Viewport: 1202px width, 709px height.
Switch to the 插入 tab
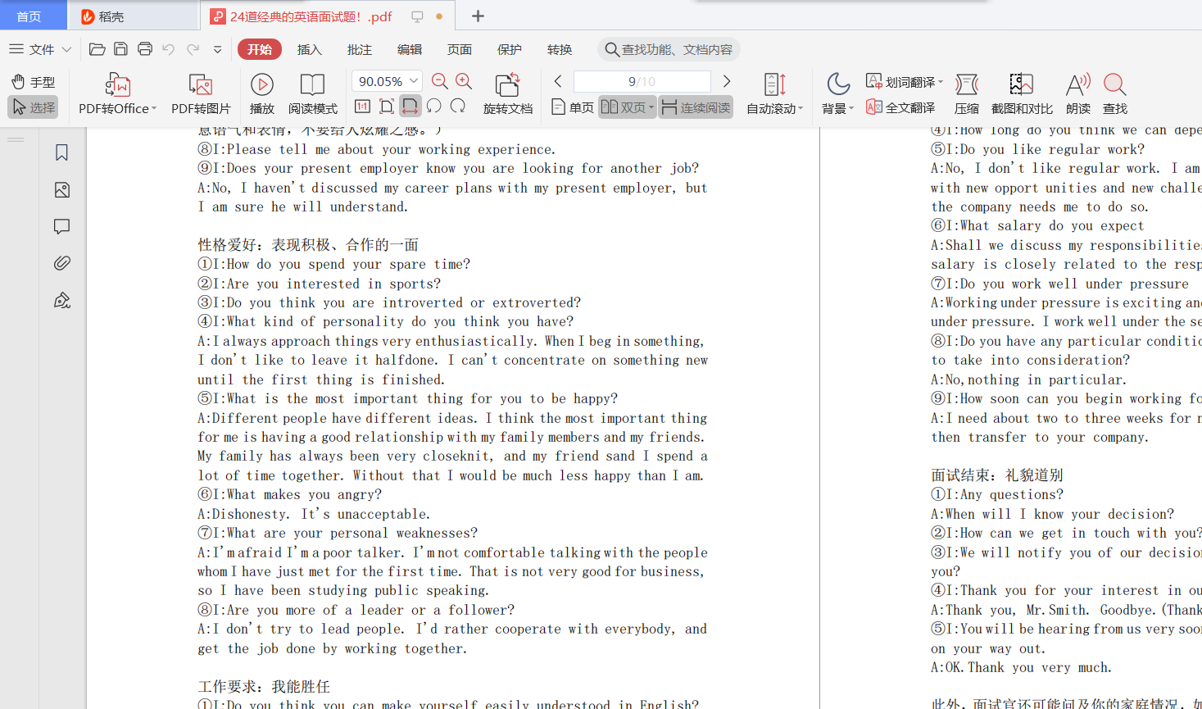(x=309, y=49)
